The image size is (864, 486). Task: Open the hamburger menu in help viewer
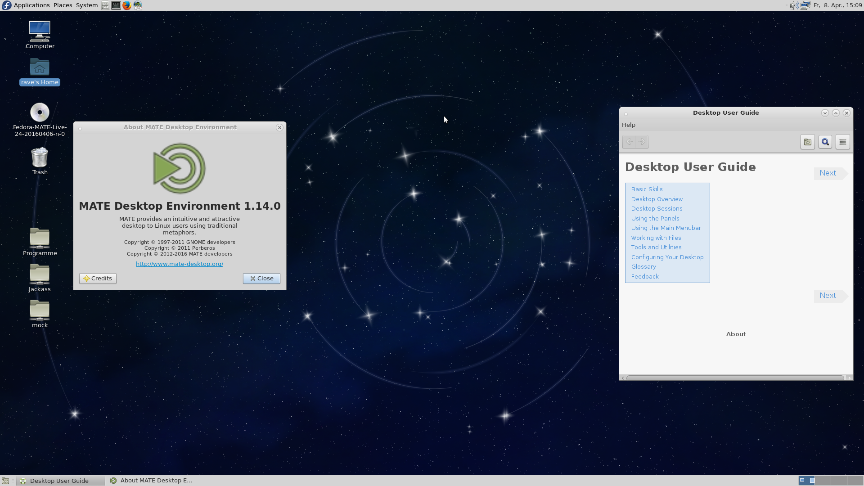842,142
